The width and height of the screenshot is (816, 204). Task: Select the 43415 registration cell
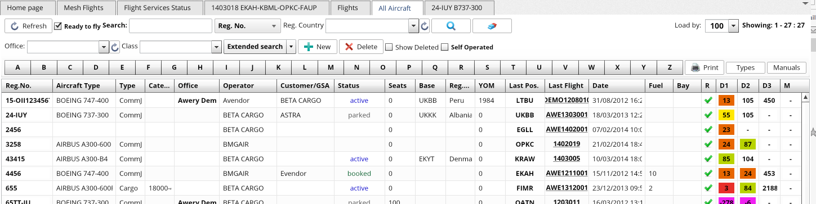pyautogui.click(x=27, y=158)
